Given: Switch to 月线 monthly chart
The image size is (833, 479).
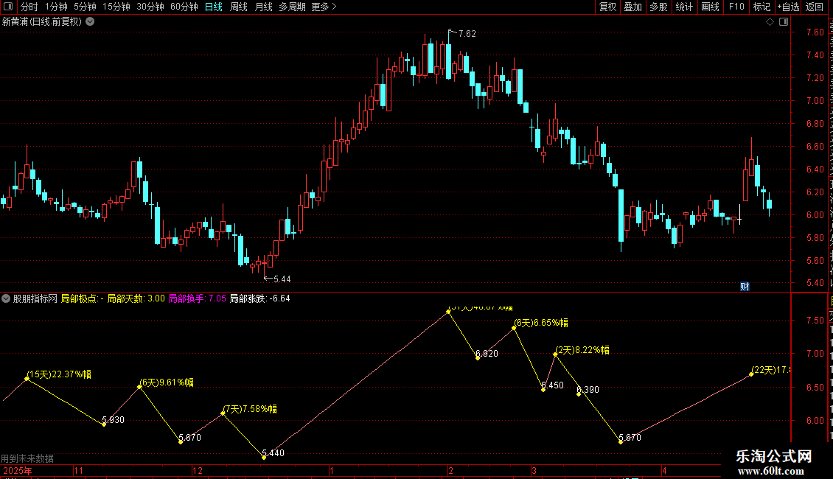Looking at the screenshot, I should click(263, 7).
